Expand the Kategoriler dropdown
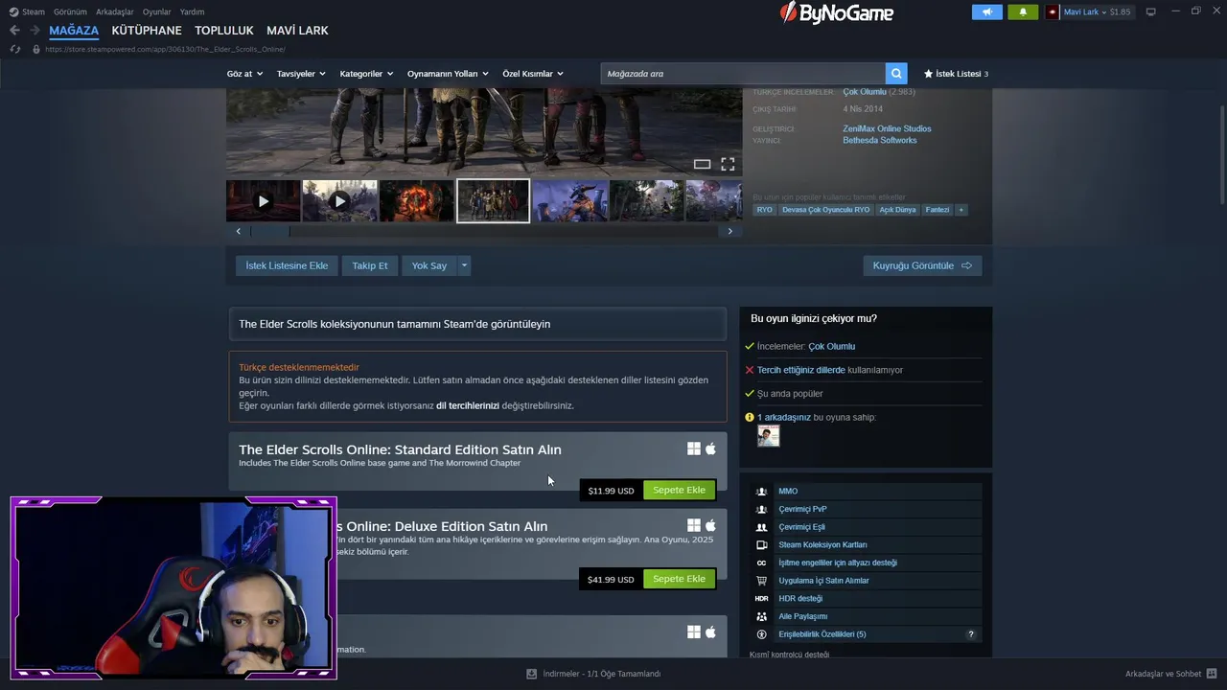The height and width of the screenshot is (690, 1227). coord(366,74)
